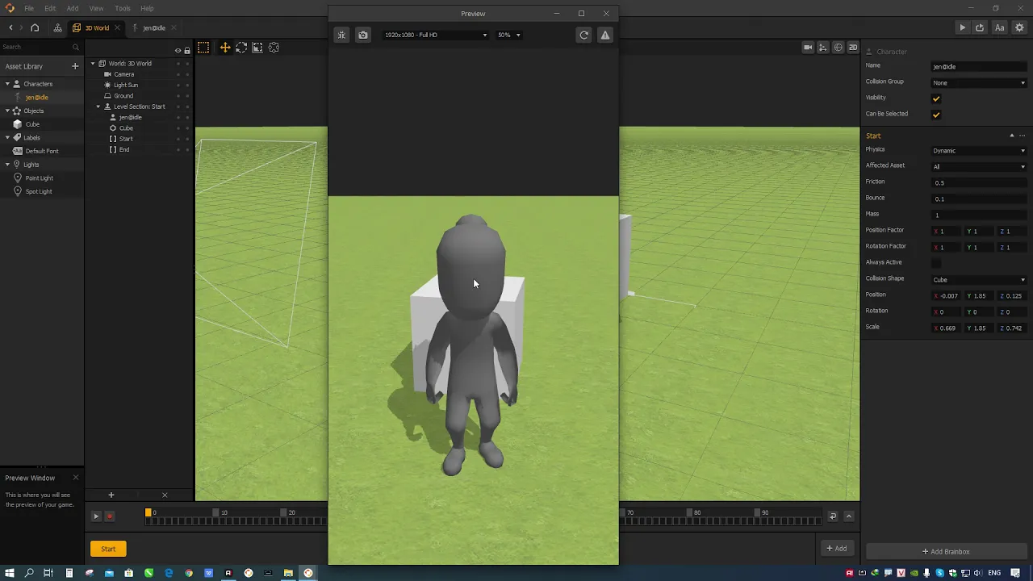Open the File menu
This screenshot has height=581, width=1033.
tap(29, 8)
